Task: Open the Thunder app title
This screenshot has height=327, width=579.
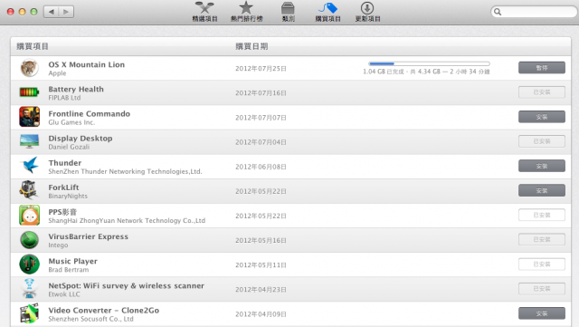Action: click(65, 163)
